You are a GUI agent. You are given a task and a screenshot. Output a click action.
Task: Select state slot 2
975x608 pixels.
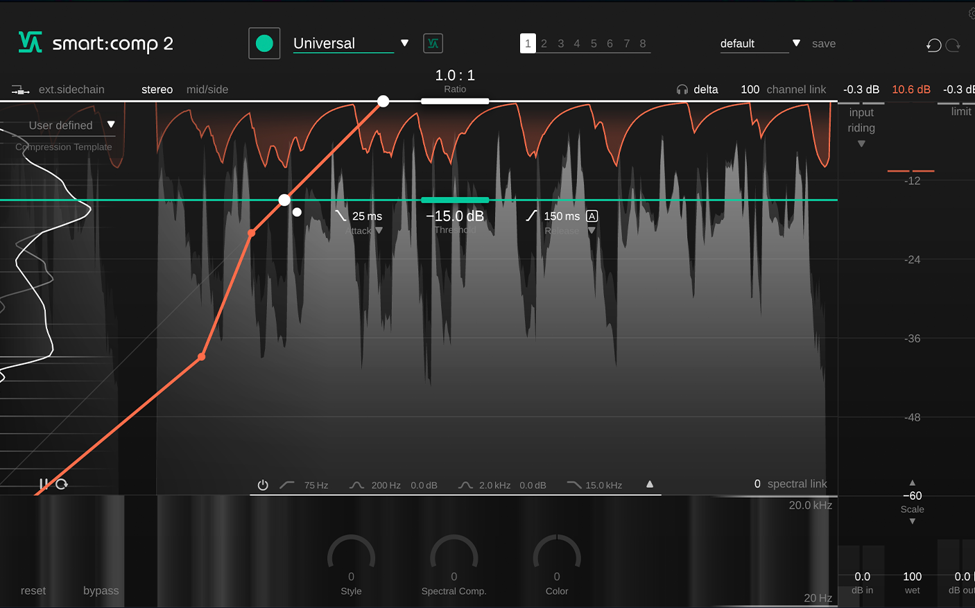[x=544, y=44]
